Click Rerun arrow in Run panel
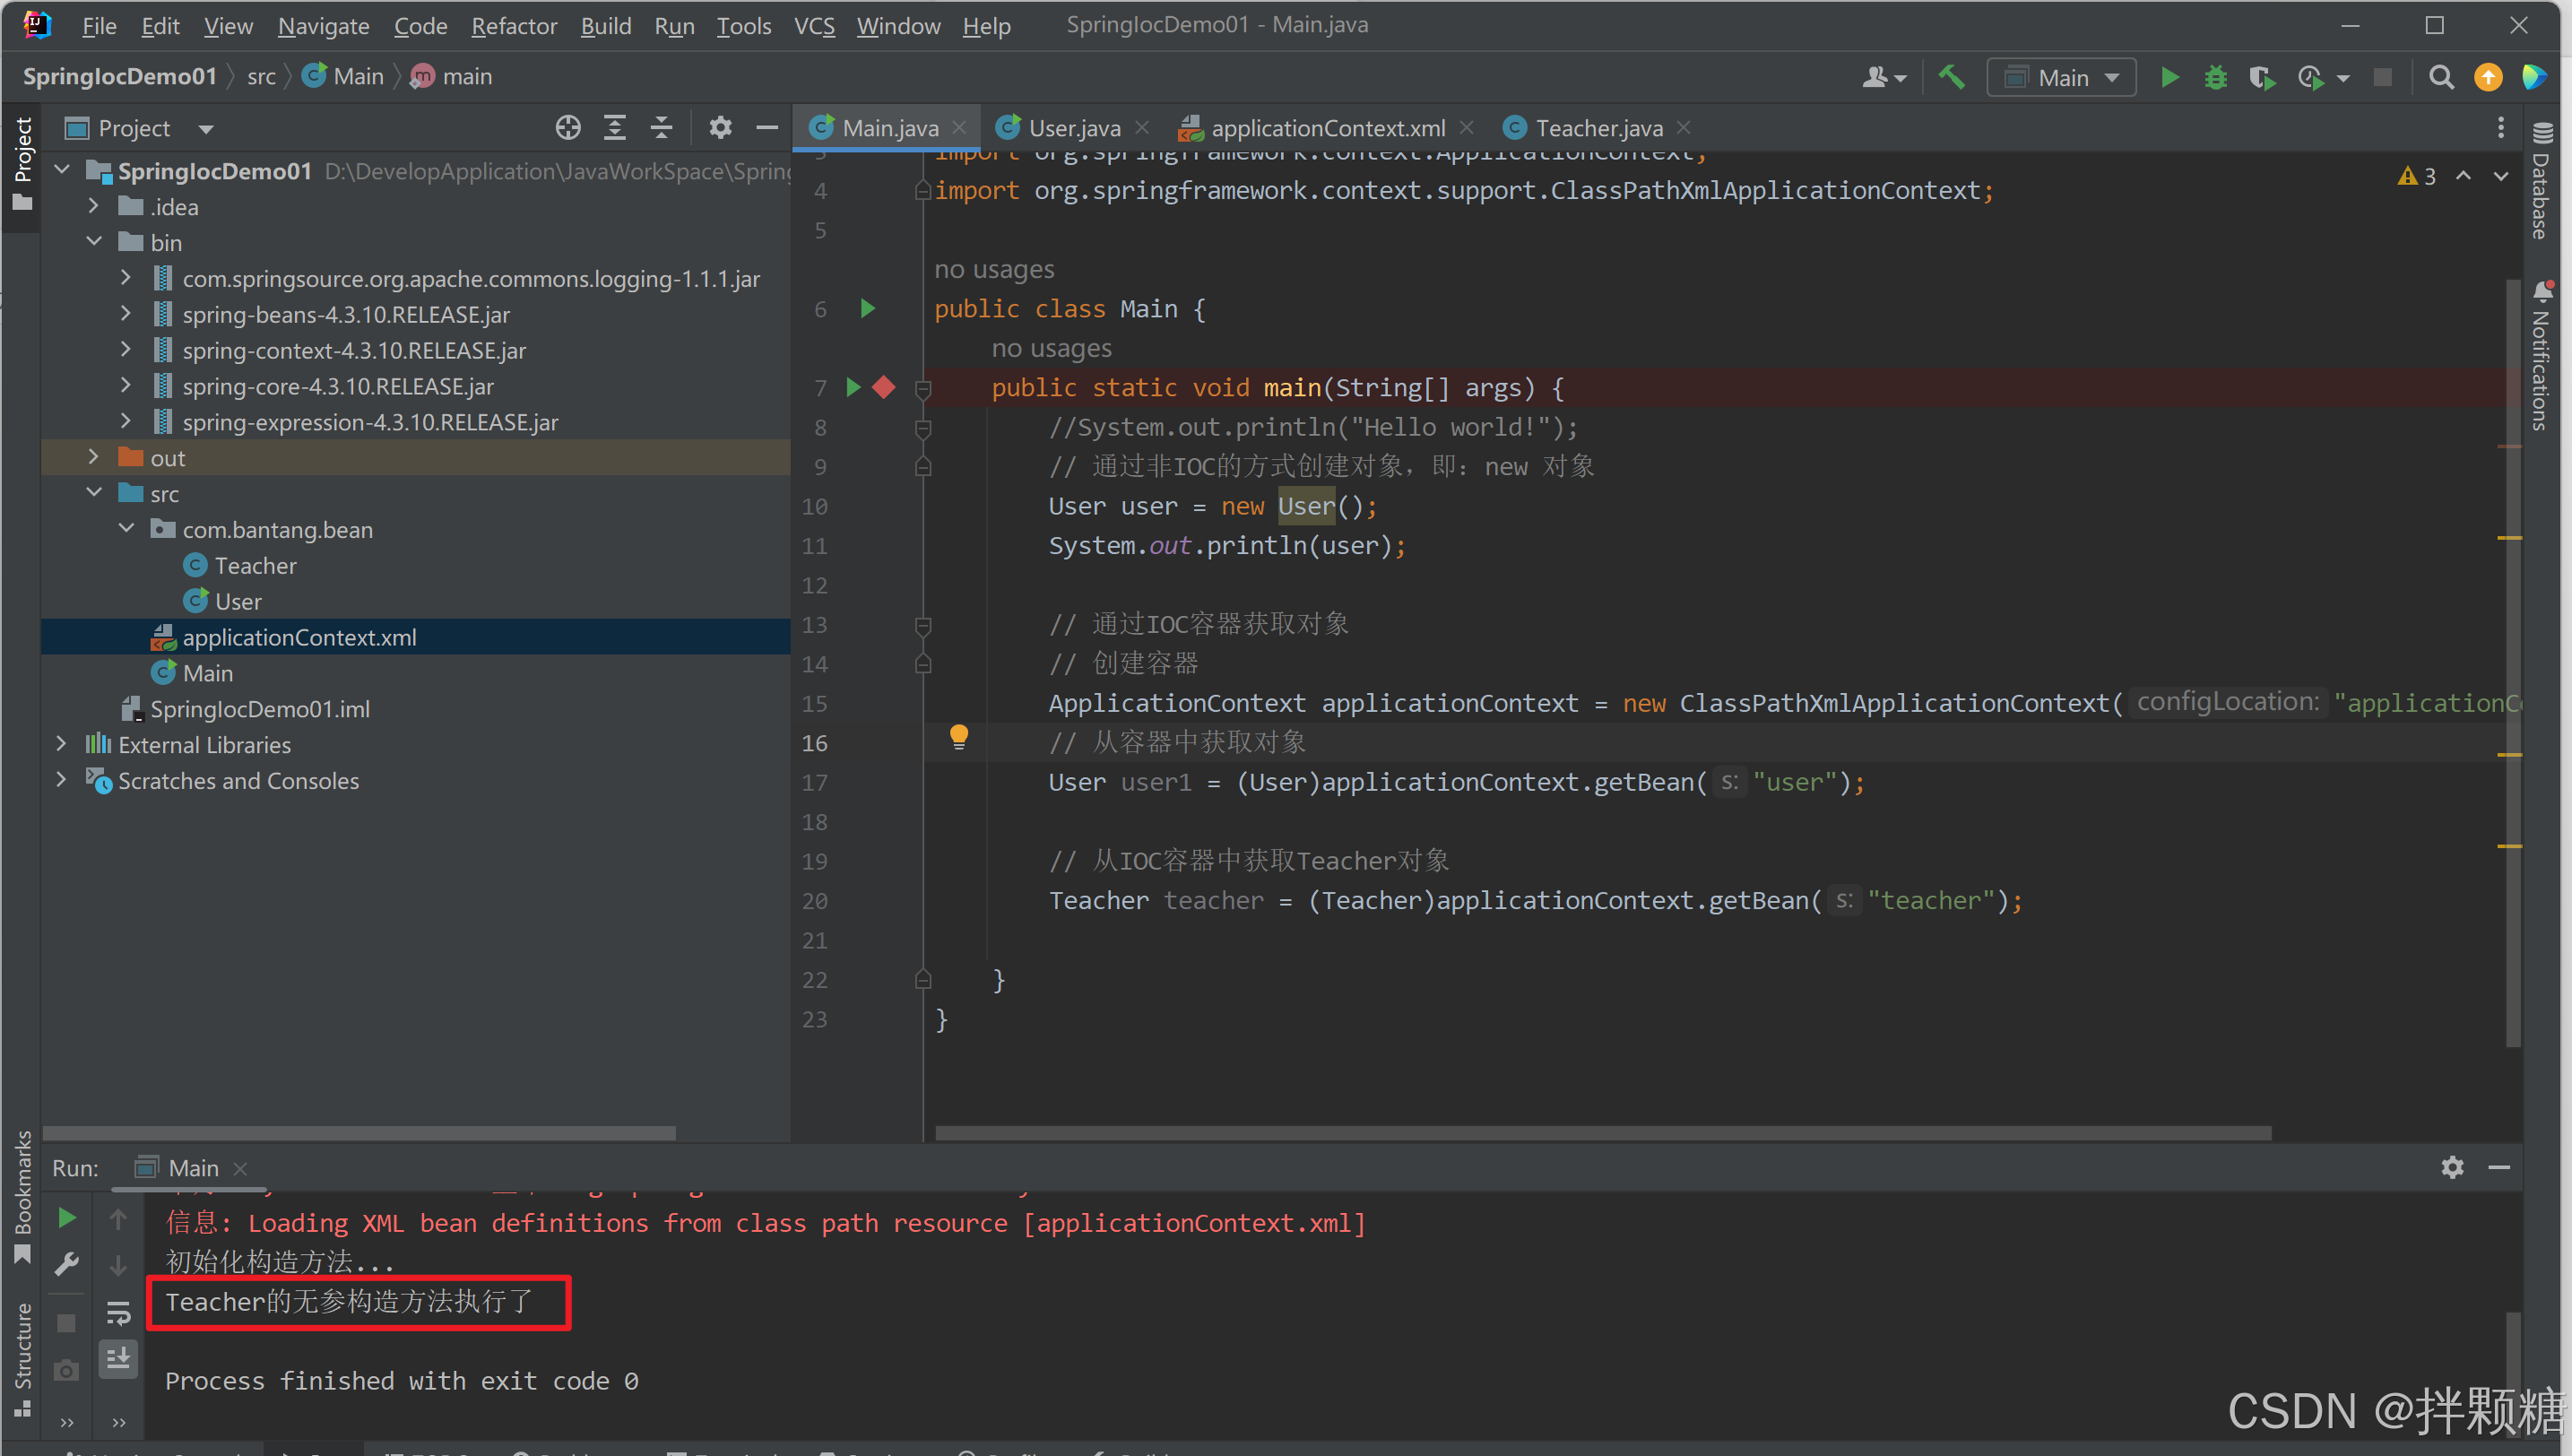The image size is (2572, 1456). click(x=67, y=1218)
